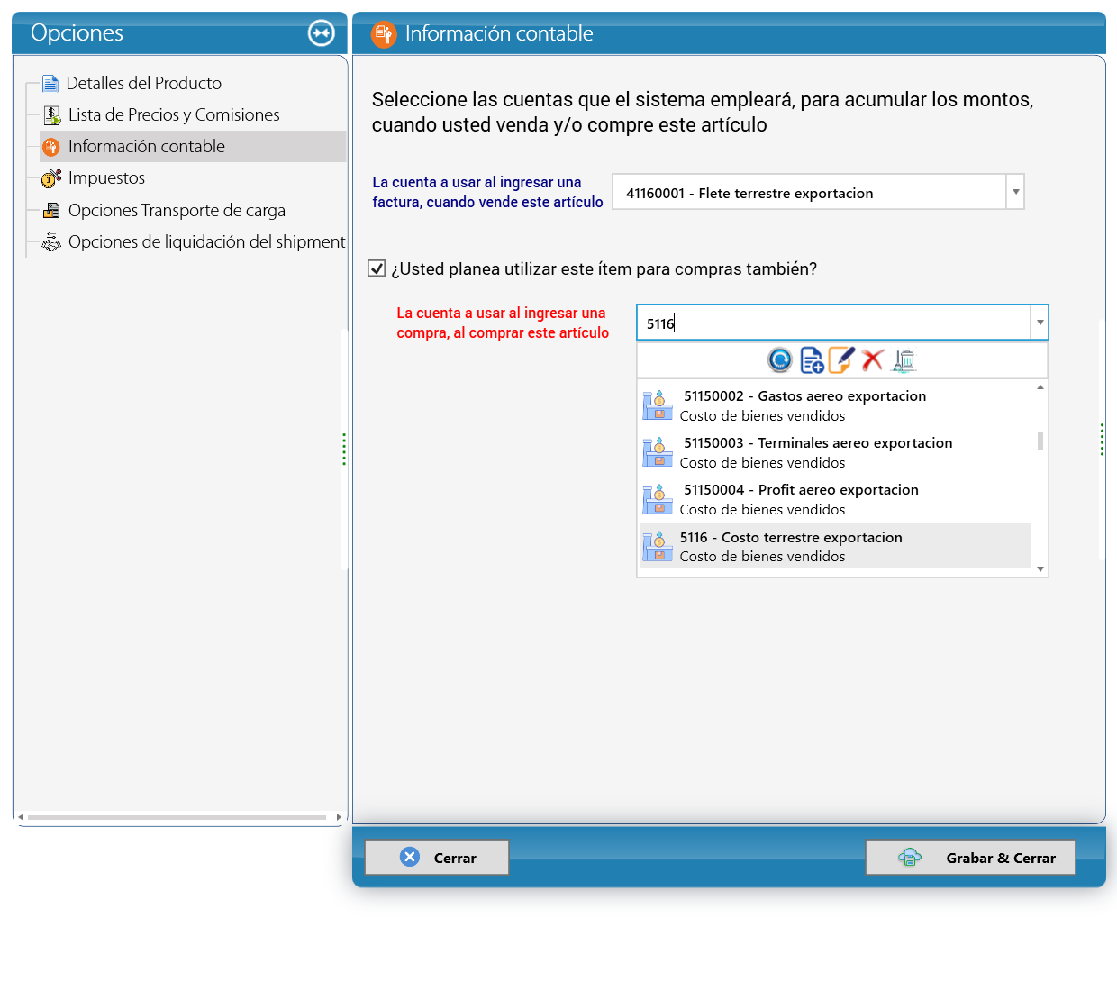Click the account list scroll down arrow

[1040, 569]
